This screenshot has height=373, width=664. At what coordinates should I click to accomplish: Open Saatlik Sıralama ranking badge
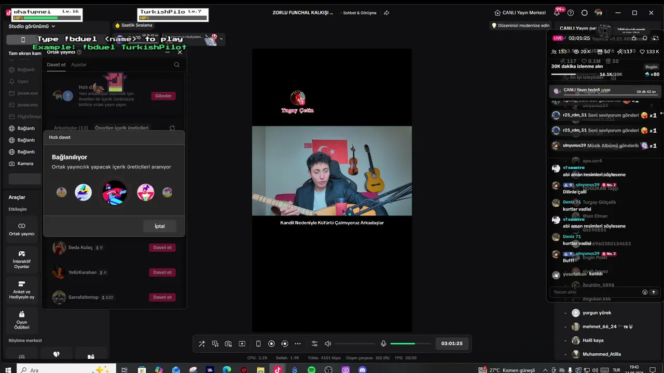tap(133, 25)
